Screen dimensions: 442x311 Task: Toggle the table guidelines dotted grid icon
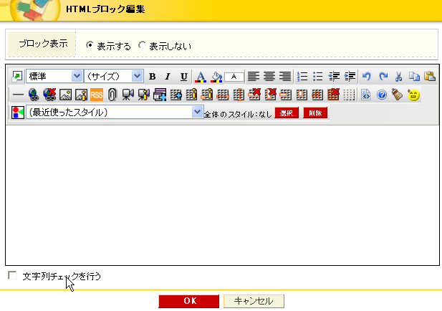coord(349,95)
